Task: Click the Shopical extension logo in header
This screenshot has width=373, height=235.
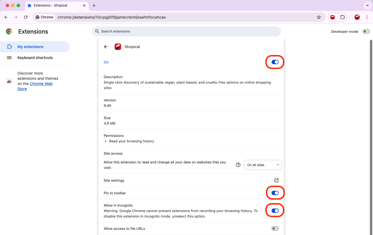Action: 118,47
